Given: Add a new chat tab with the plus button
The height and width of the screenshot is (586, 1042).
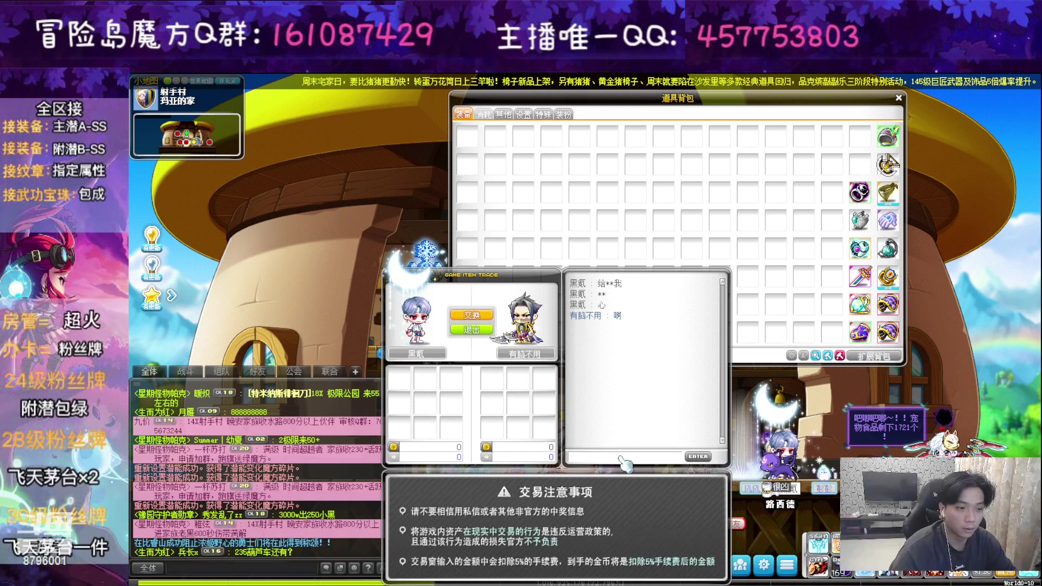Looking at the screenshot, I should [x=355, y=372].
